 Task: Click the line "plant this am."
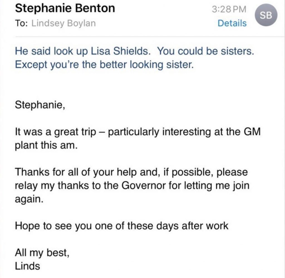[x=45, y=145]
